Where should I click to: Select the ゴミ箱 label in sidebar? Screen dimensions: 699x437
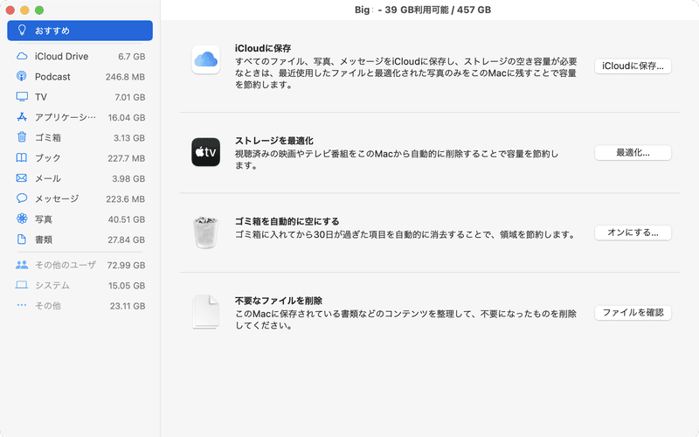(x=48, y=138)
